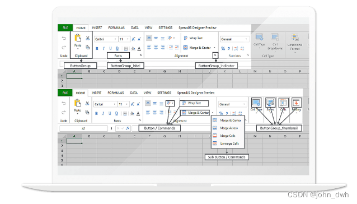Open Alignment group dialog launcher in upper ribbon

(x=215, y=55)
